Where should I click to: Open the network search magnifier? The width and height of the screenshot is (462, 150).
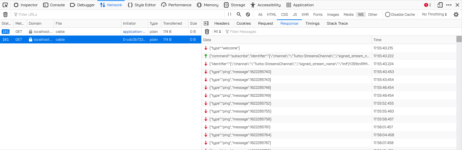coord(239,14)
